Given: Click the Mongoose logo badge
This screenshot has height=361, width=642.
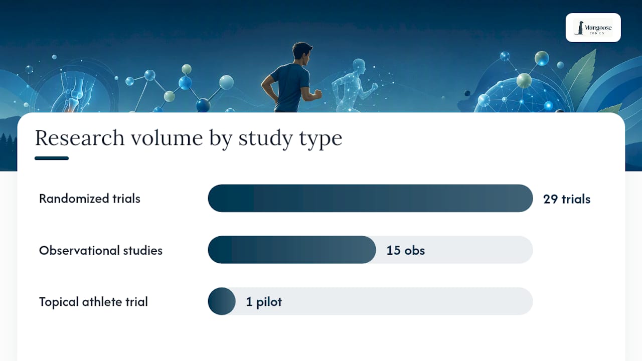Looking at the screenshot, I should coord(593,28).
